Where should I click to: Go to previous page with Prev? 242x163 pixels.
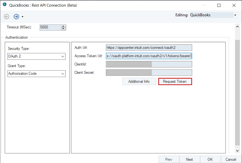tap(169, 159)
